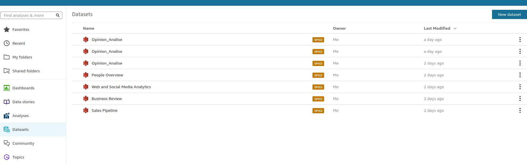Open the People Overview dataset
Image resolution: width=527 pixels, height=164 pixels.
click(107, 75)
